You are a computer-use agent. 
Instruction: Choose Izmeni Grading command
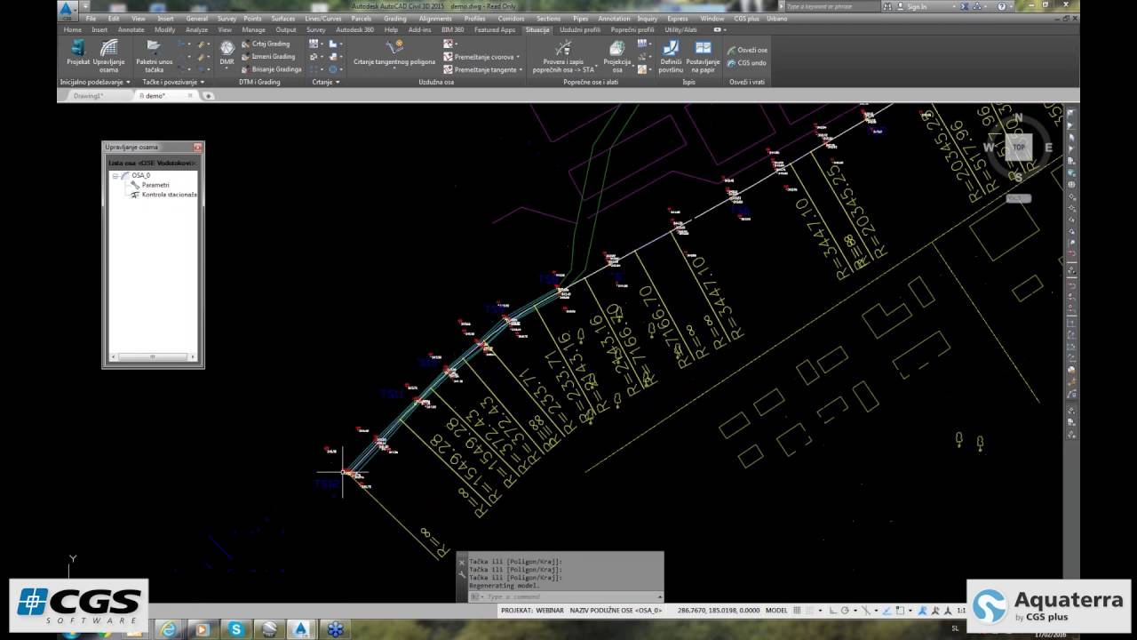[x=266, y=56]
